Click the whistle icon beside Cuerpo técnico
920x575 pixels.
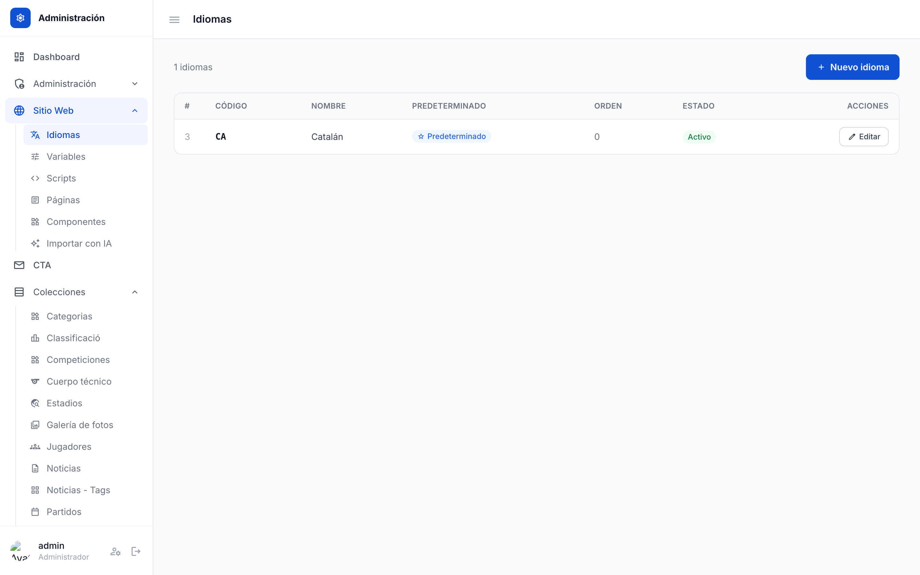(35, 381)
